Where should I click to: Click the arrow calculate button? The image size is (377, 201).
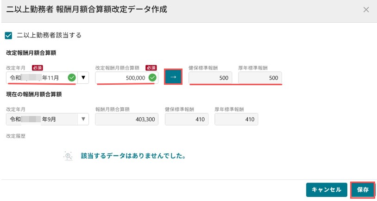[x=173, y=77]
